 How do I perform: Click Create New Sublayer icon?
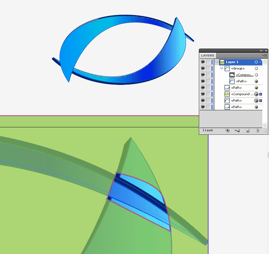237,131
